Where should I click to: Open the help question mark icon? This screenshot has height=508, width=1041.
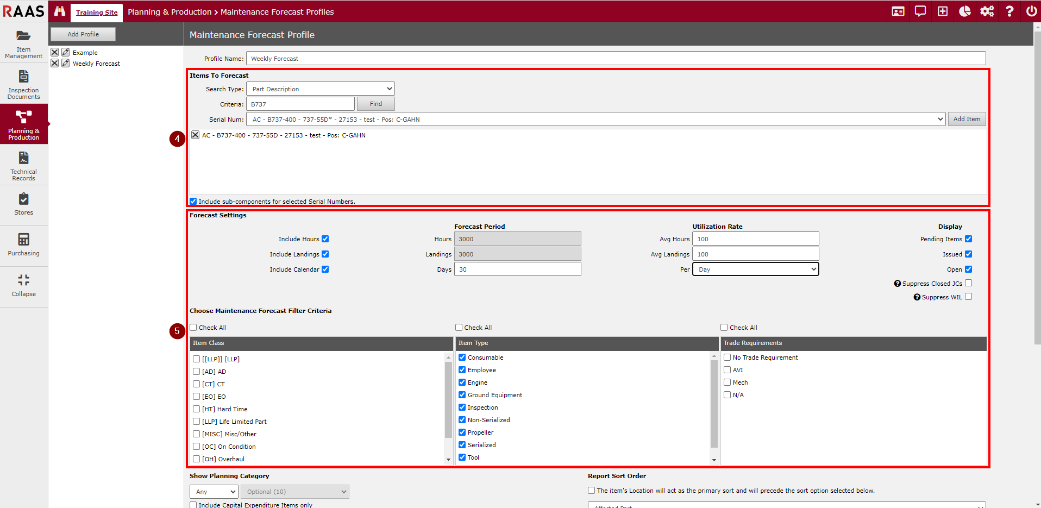point(1009,11)
